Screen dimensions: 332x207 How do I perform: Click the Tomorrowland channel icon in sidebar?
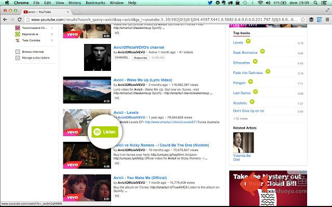18,28
